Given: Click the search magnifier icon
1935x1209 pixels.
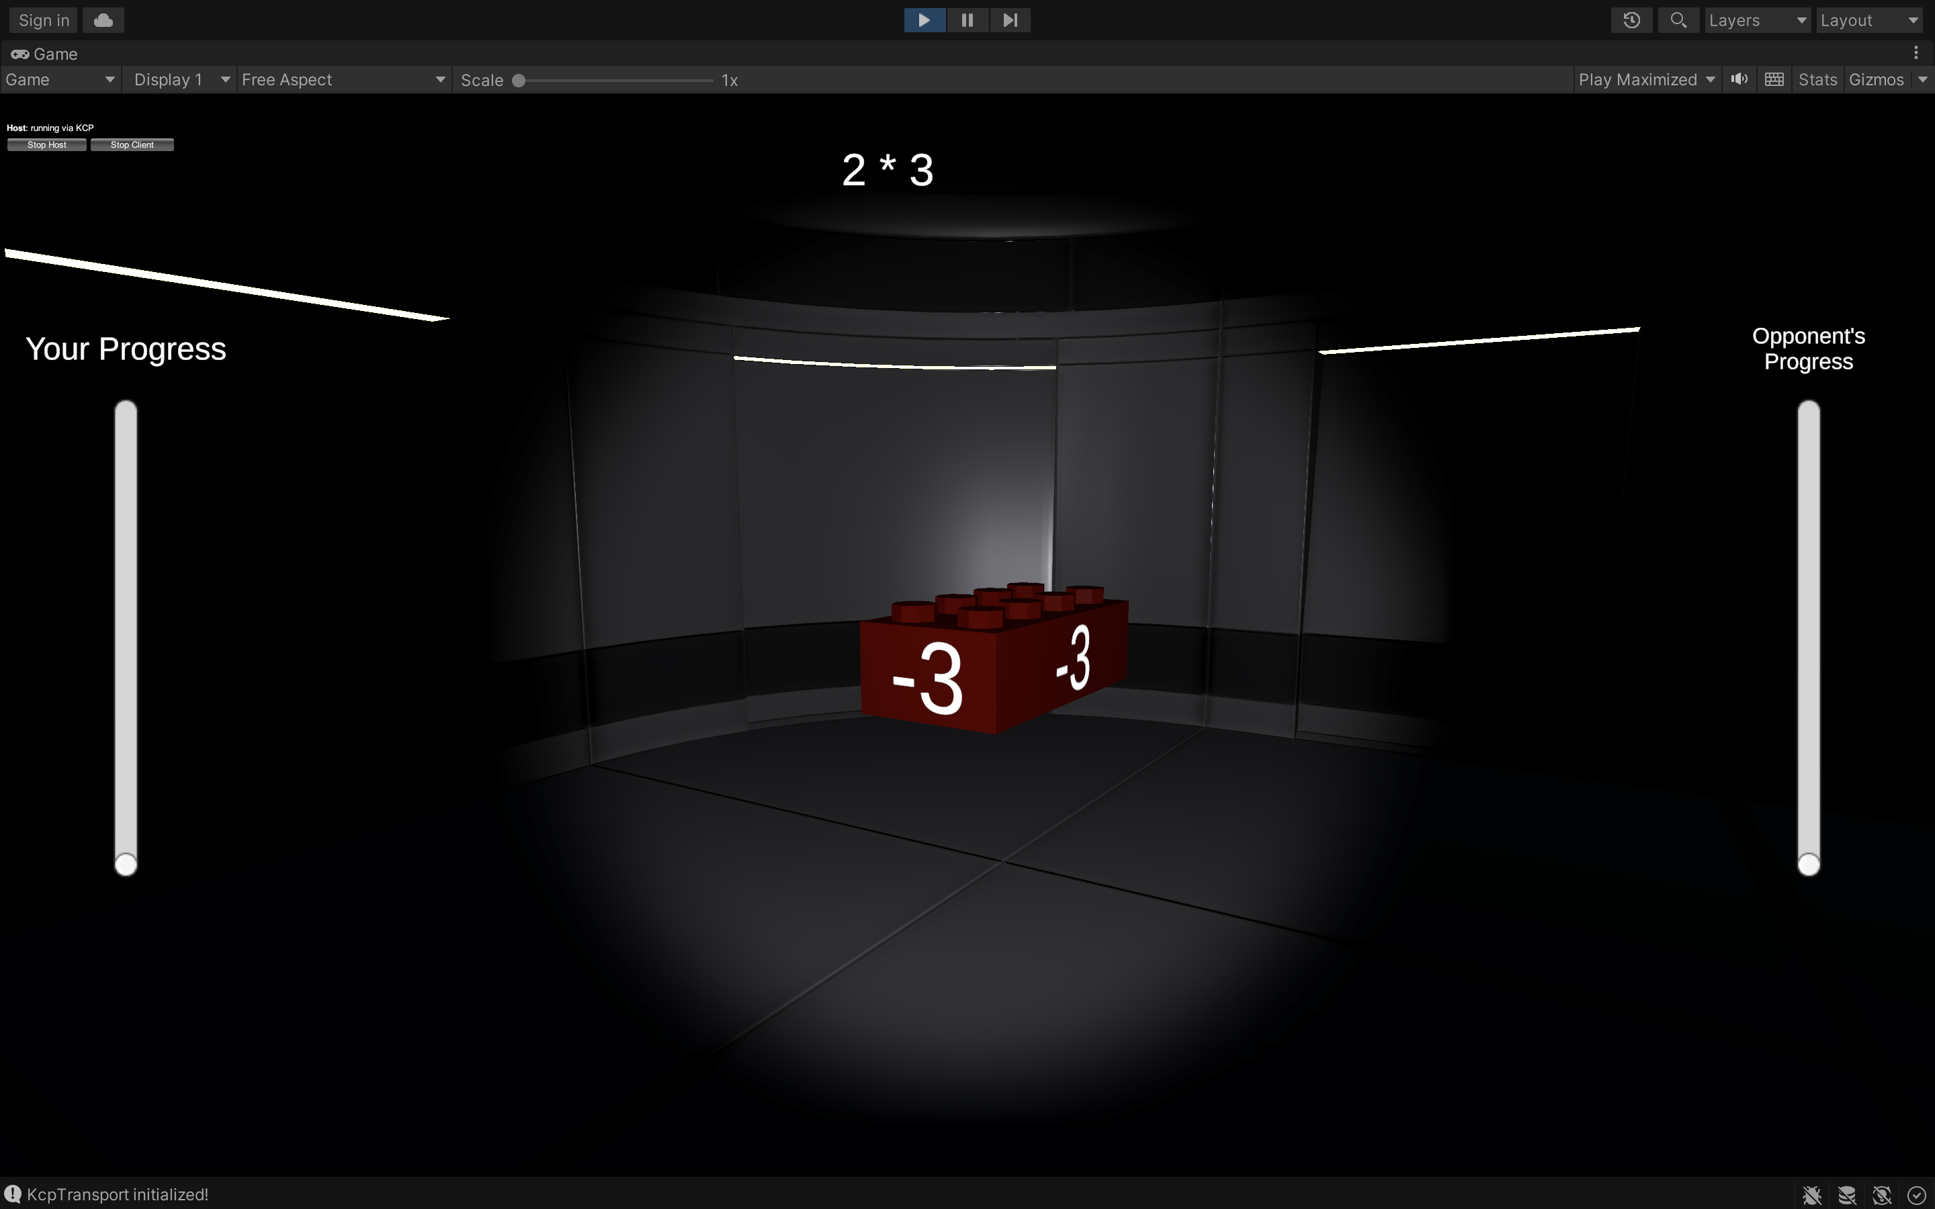Looking at the screenshot, I should 1678,20.
